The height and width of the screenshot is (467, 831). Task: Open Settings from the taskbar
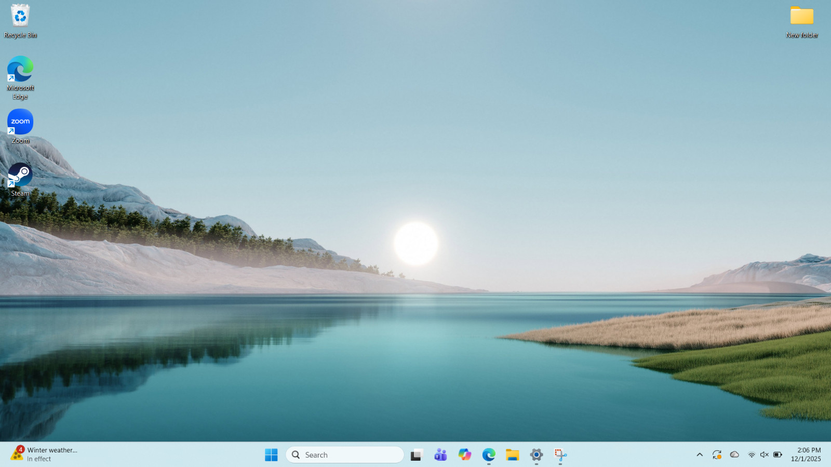[x=537, y=455]
